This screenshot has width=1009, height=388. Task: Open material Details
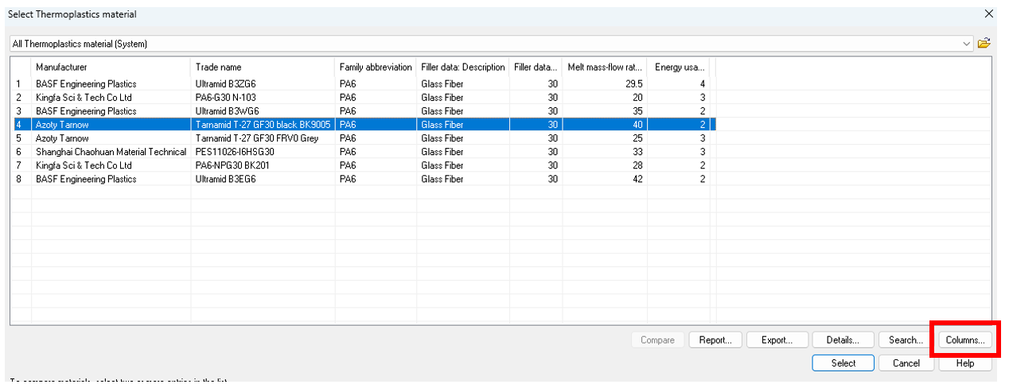(x=843, y=340)
